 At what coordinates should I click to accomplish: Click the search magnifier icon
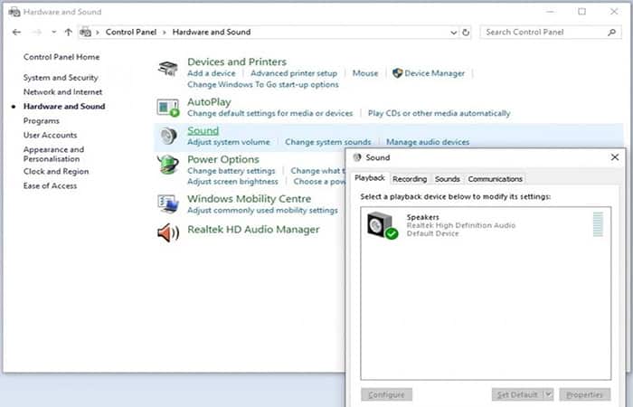click(611, 33)
